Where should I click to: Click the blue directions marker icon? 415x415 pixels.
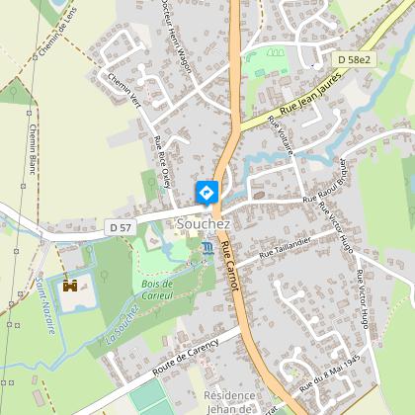207,193
